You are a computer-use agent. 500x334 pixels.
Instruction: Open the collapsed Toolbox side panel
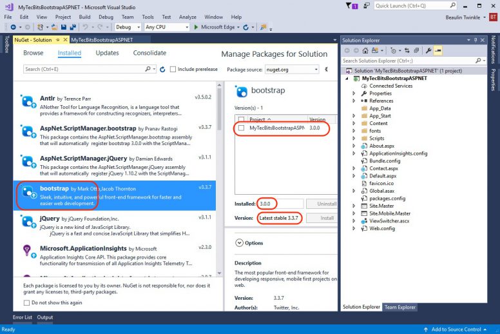[x=6, y=44]
